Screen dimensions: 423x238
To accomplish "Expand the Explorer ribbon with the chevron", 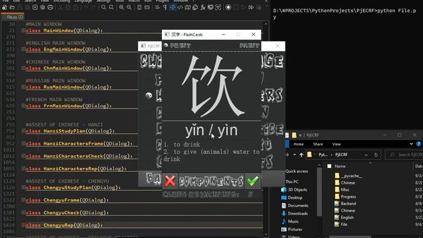I will [411, 144].
